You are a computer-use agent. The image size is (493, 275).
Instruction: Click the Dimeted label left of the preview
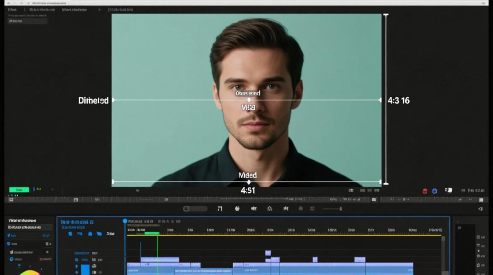93,100
